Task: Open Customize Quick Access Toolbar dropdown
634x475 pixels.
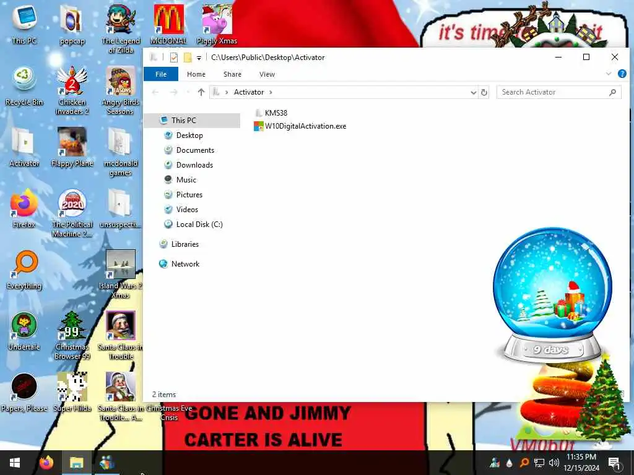Action: (199, 58)
